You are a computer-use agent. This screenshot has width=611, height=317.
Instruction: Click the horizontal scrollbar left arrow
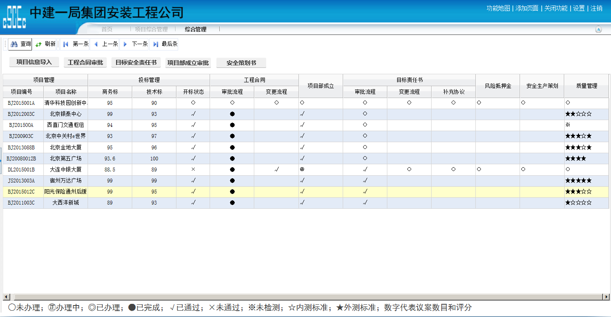6,297
